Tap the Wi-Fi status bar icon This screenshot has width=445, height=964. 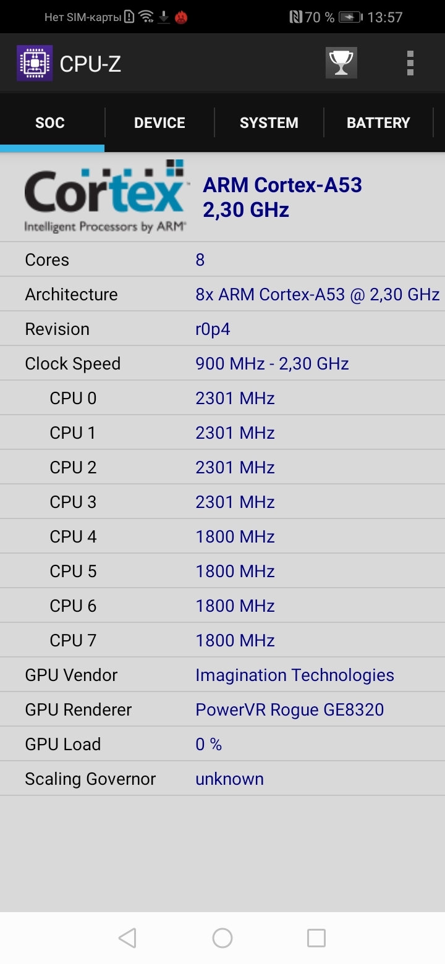coord(146,17)
